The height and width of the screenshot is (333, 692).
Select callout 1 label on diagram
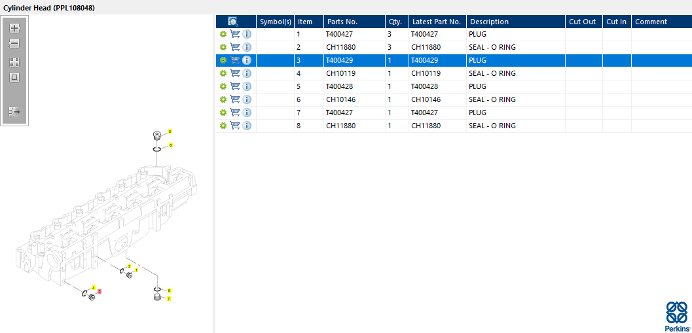[x=136, y=270]
